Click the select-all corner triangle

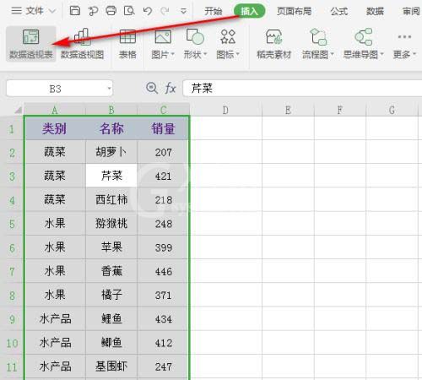pos(18,110)
